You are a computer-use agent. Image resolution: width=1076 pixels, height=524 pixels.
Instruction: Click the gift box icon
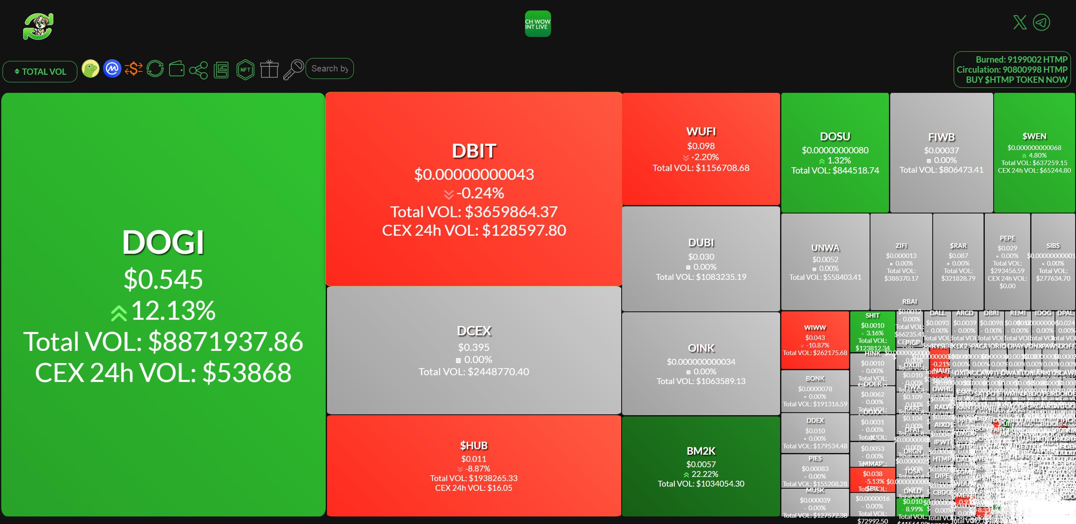(269, 69)
